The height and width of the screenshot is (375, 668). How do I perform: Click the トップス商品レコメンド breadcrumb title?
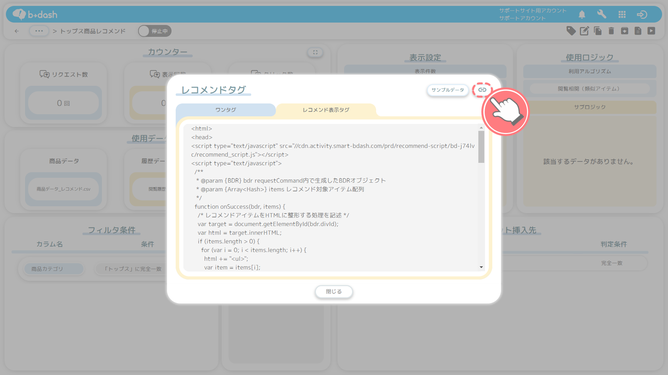point(93,31)
